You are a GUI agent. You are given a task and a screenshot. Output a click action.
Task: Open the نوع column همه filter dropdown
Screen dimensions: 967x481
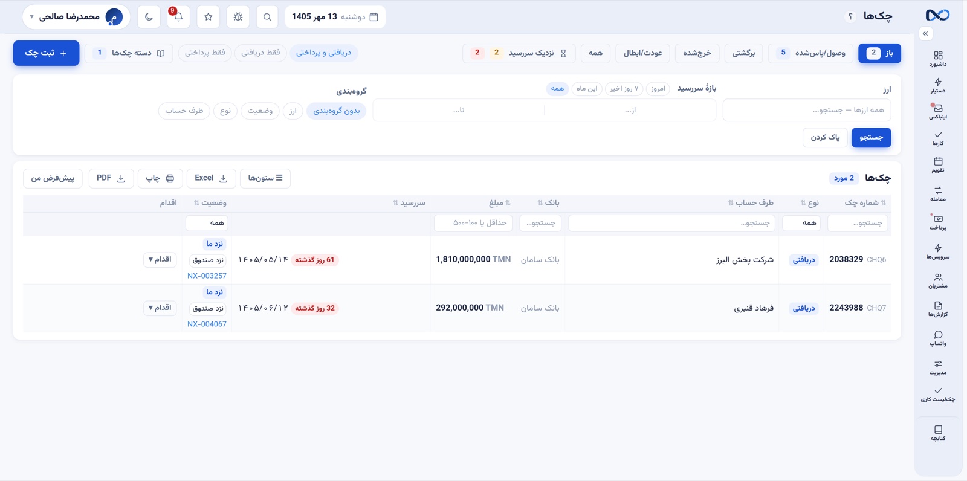coord(801,223)
